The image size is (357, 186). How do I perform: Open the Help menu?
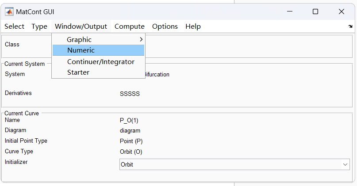[x=193, y=27]
